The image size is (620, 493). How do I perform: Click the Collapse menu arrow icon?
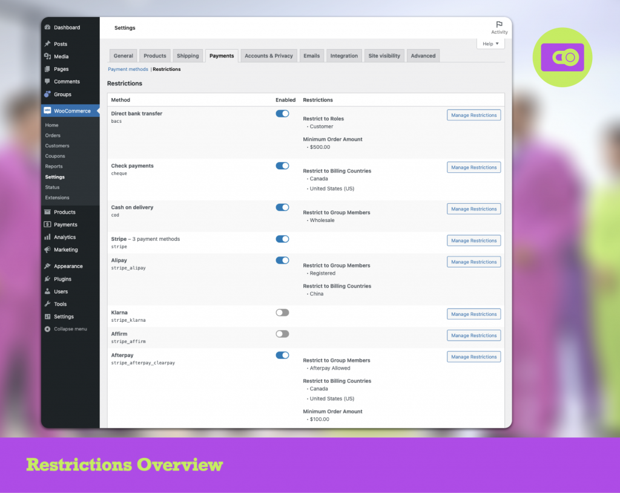(47, 329)
